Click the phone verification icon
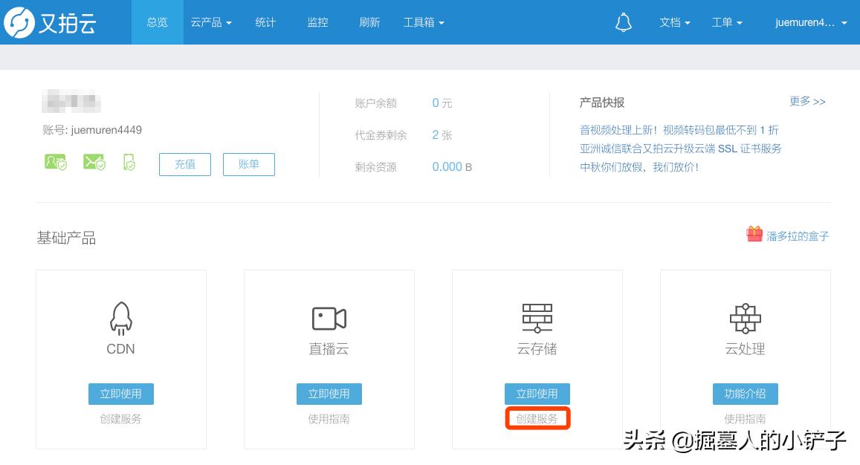Viewport: 860px width, 465px height. 129,162
